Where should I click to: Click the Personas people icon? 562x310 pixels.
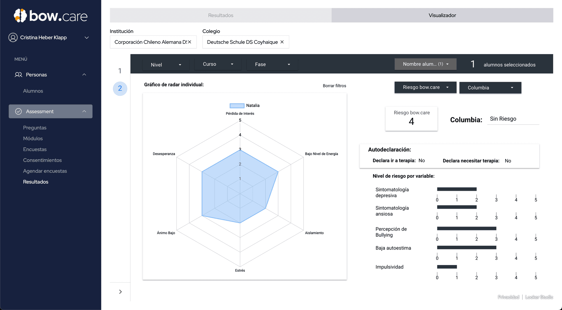coord(18,75)
